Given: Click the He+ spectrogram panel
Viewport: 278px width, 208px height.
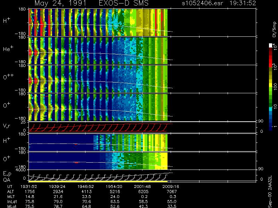Looking at the screenshot, I should [x=98, y=51].
